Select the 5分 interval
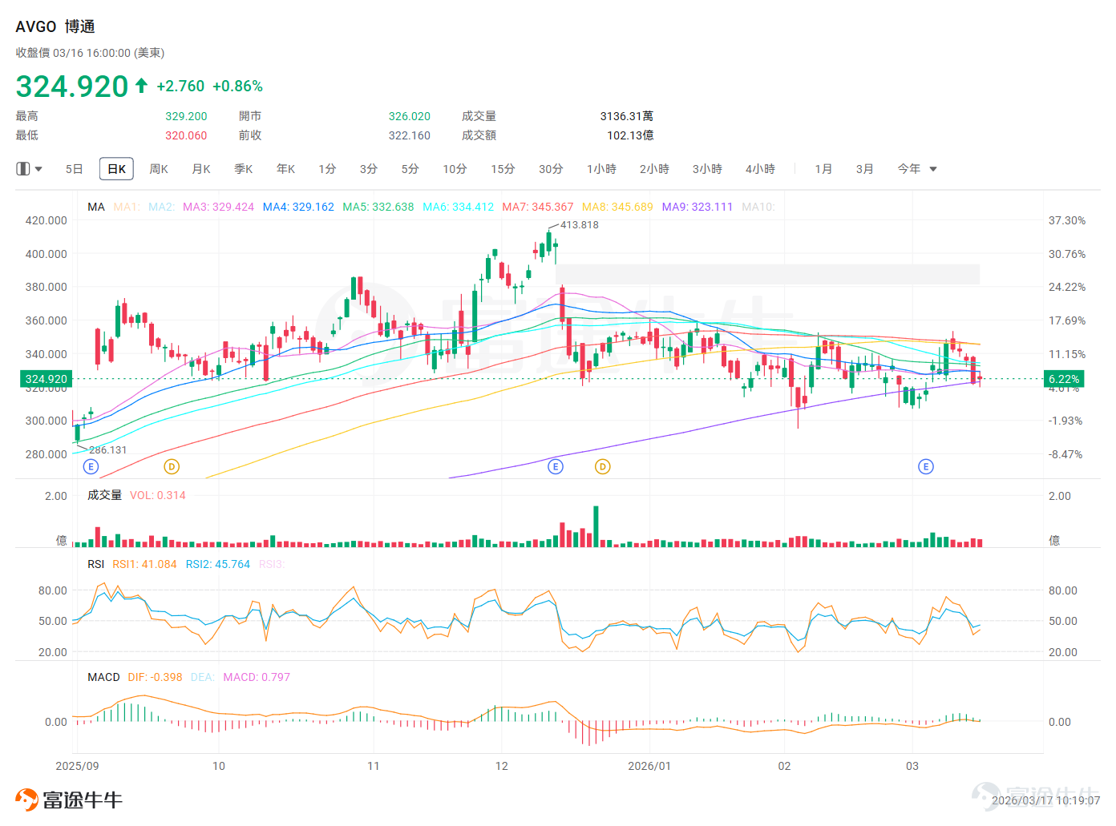 tap(410, 169)
